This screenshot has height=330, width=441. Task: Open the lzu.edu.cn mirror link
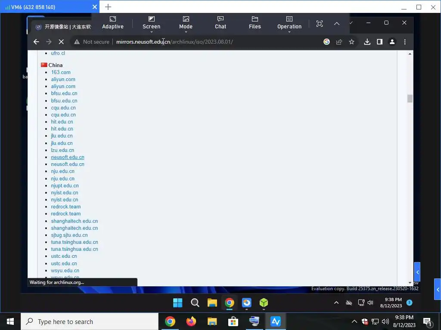(x=62, y=150)
